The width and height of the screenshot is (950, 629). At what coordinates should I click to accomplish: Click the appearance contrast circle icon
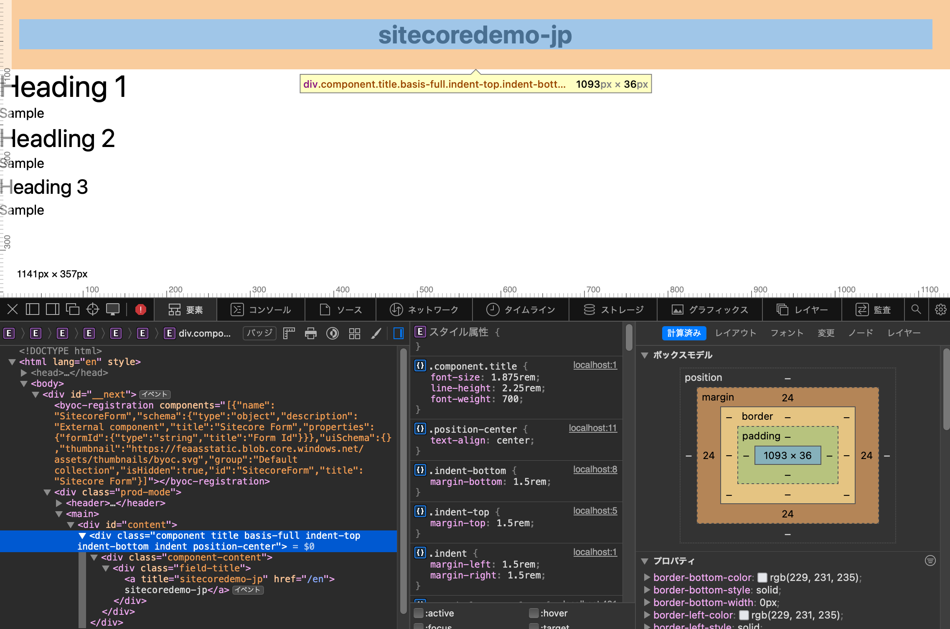click(333, 333)
